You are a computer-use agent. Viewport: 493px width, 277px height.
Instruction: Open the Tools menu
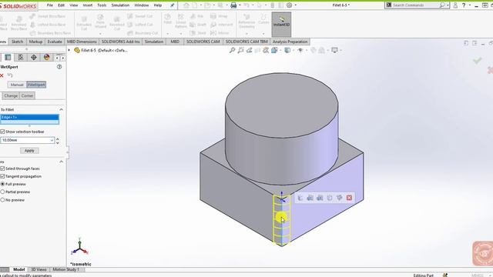pyautogui.click(x=102, y=5)
